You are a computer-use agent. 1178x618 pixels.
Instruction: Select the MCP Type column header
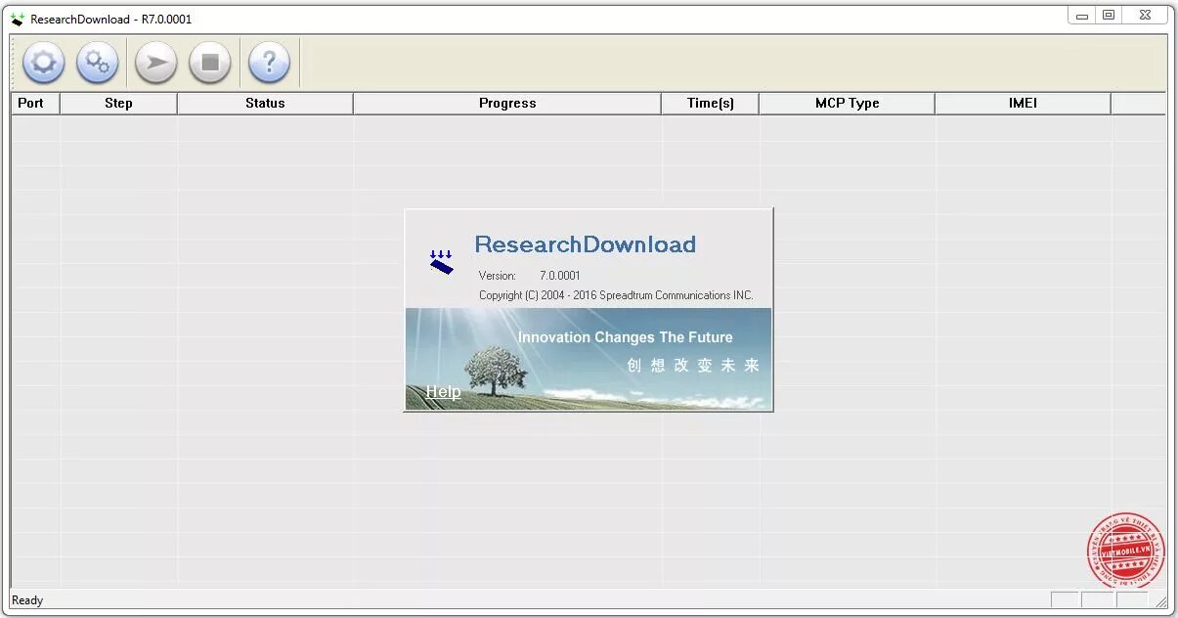[847, 103]
